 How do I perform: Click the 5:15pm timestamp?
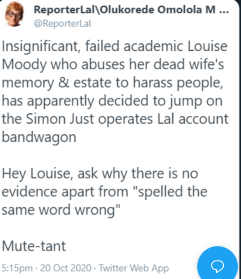tap(17, 268)
